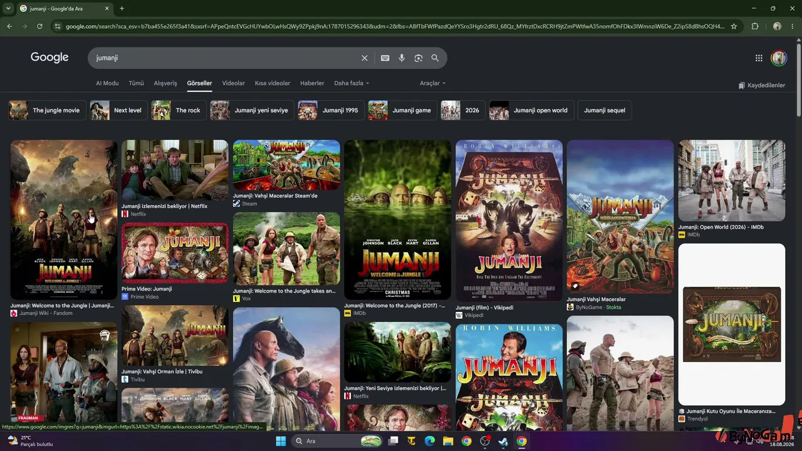Reload the current page

(39, 26)
